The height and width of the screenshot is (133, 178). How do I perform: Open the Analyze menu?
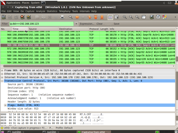click(40, 11)
